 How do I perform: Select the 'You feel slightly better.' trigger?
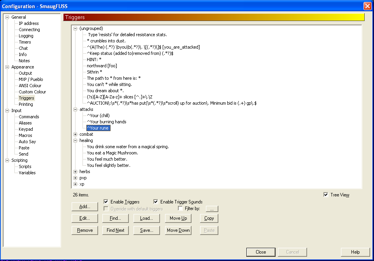coord(109,165)
